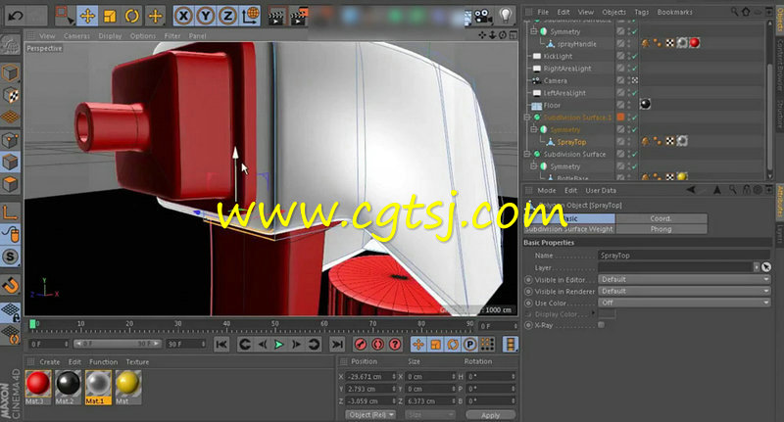The width and height of the screenshot is (784, 422).
Task: Toggle X axis lock
Action: click(x=183, y=16)
